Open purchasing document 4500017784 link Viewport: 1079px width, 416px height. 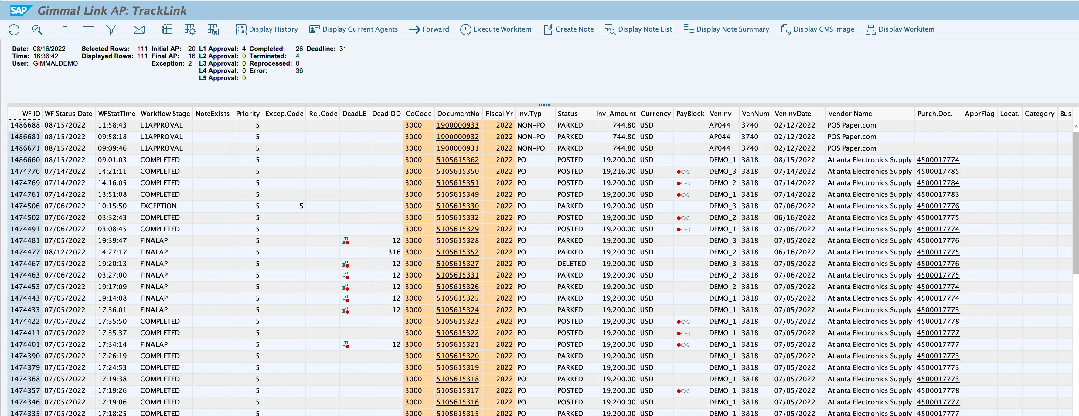(938, 183)
